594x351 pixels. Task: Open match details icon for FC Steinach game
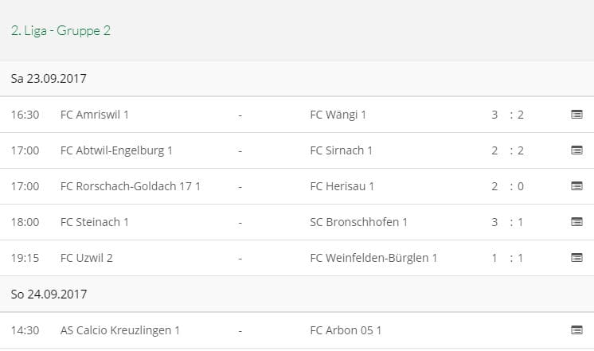[x=576, y=222]
